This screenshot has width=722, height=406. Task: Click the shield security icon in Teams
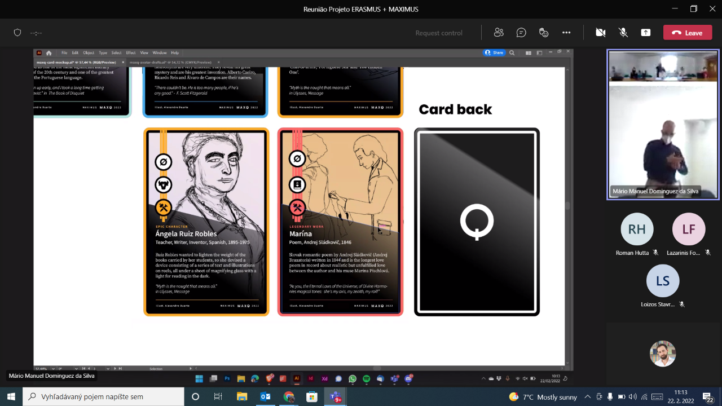[x=17, y=33]
